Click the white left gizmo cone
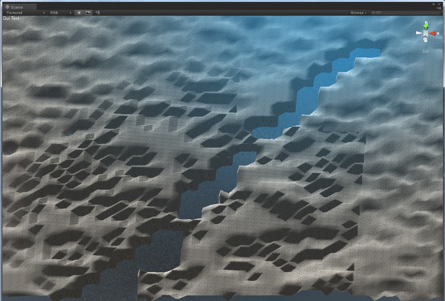This screenshot has width=445, height=301. [419, 33]
